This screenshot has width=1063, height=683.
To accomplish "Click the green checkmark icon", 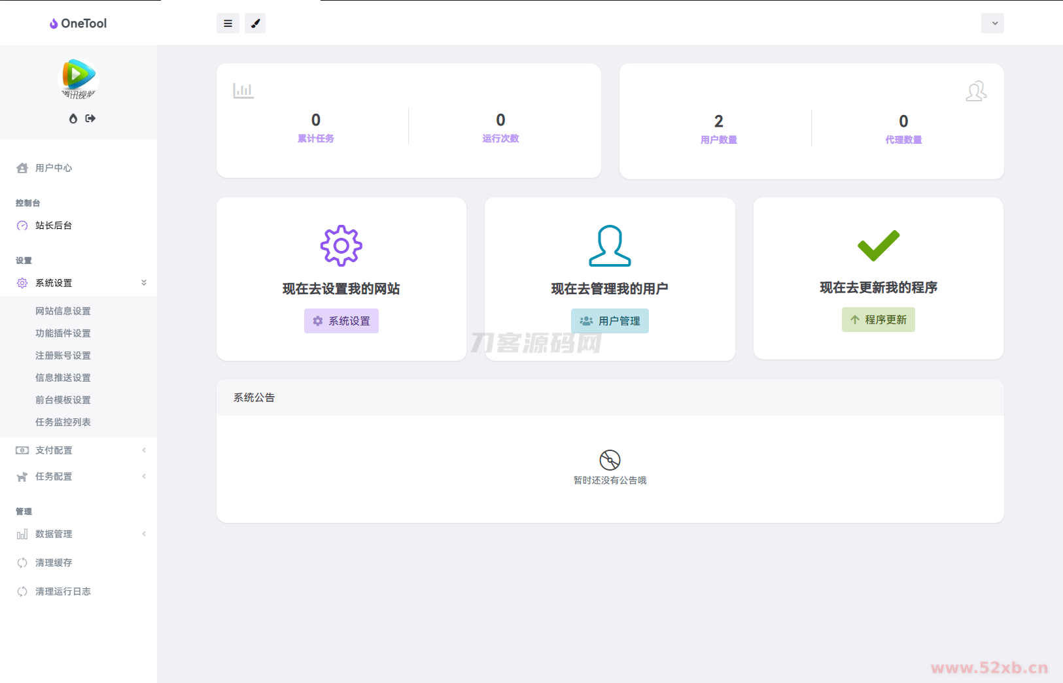I will 878,245.
